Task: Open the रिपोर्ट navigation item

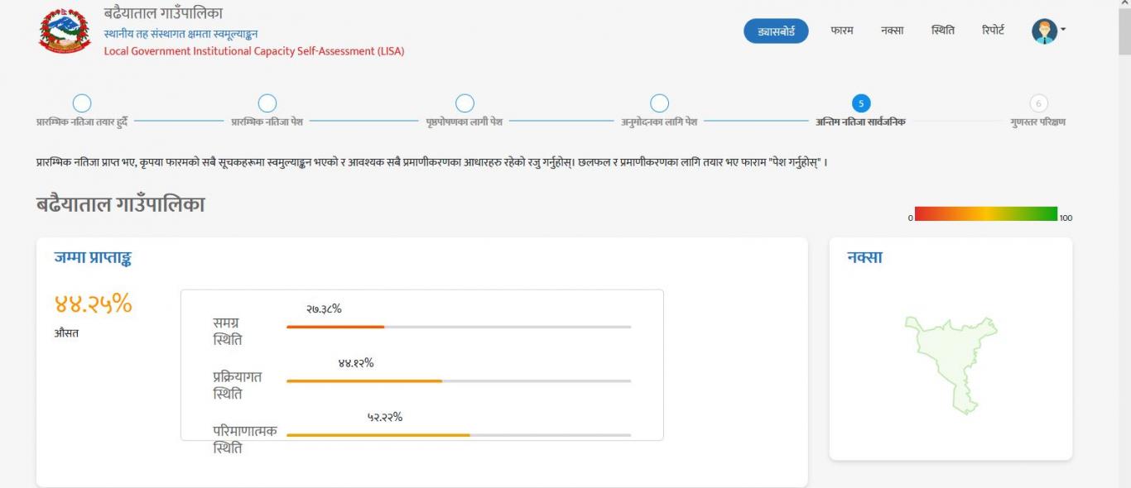Action: pyautogui.click(x=993, y=31)
